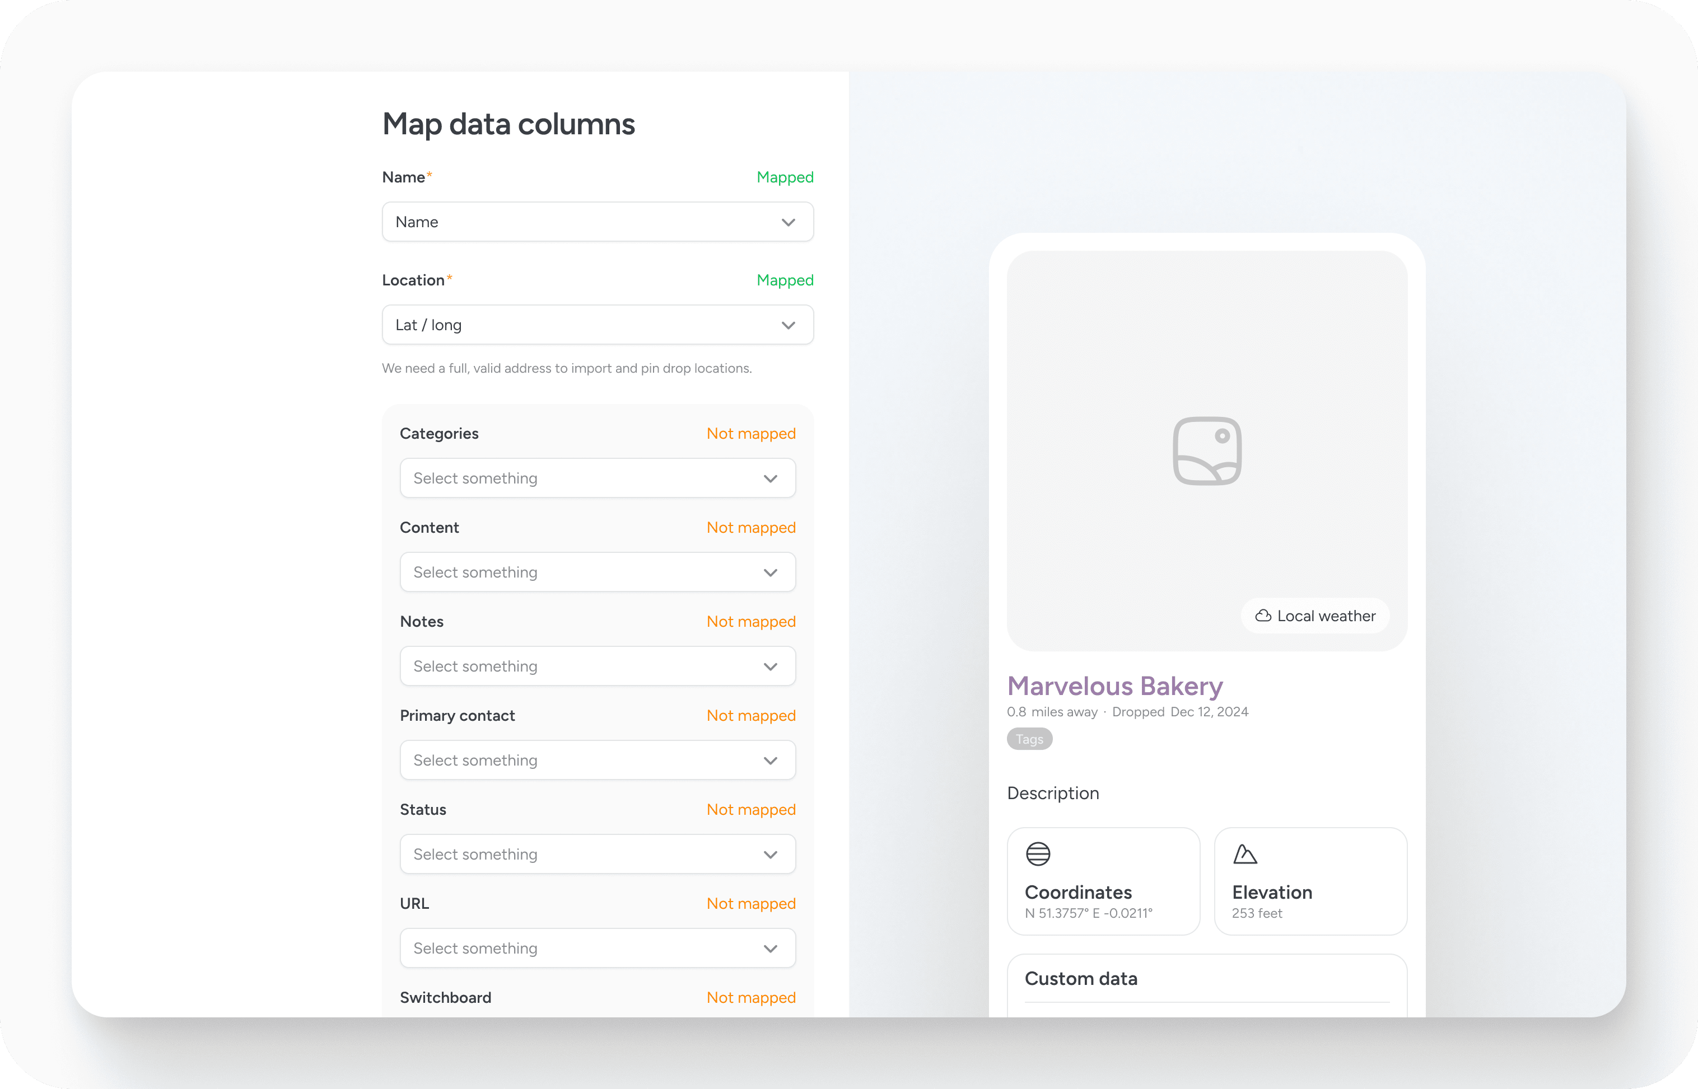Click the gray Tags chip
1698x1089 pixels.
click(x=1029, y=739)
